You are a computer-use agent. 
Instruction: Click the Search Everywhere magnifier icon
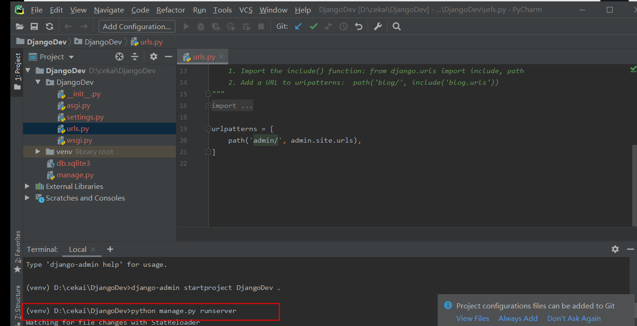click(x=397, y=26)
